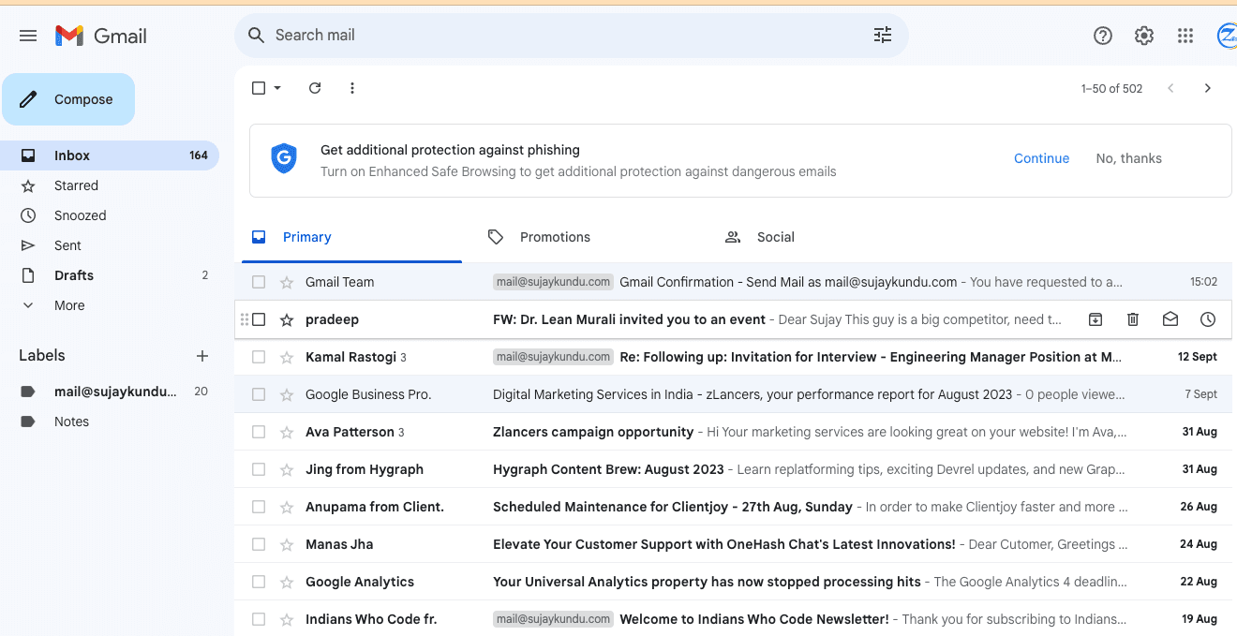Screen dimensions: 1237x636
Task: Star the Ava Patterson email
Action: click(x=287, y=432)
